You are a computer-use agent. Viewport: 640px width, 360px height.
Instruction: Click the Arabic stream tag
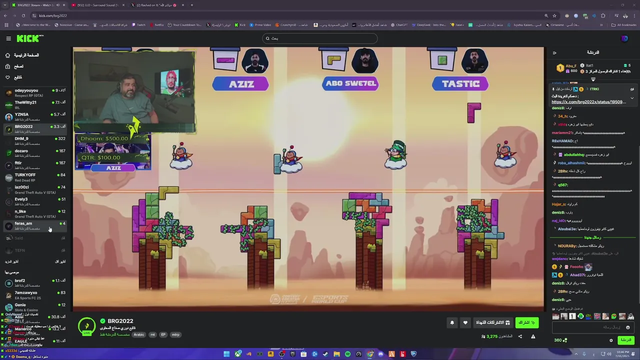[138, 334]
